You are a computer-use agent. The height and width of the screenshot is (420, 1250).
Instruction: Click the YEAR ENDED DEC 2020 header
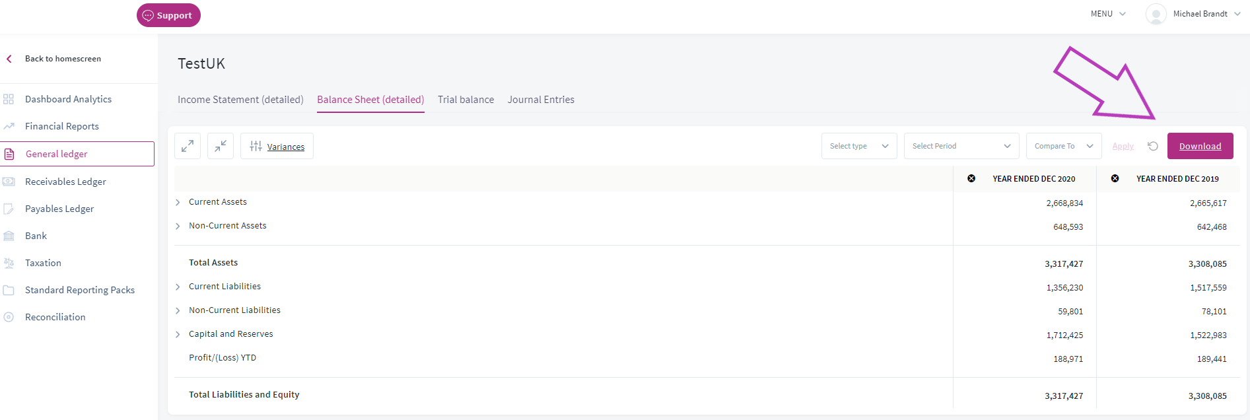pyautogui.click(x=1034, y=179)
